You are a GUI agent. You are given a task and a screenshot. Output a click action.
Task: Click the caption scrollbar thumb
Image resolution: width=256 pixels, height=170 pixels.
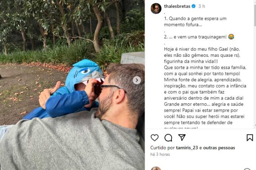tap(255, 15)
